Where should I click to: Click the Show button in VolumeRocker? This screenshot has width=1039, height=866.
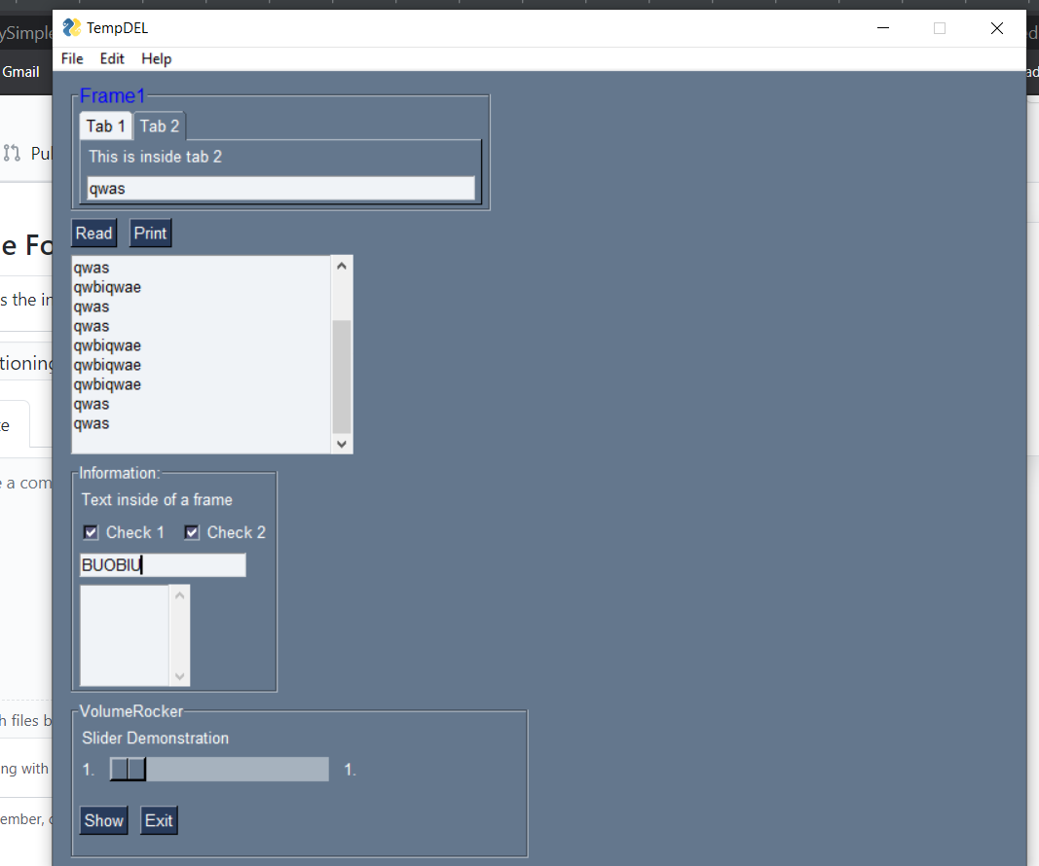tap(103, 820)
